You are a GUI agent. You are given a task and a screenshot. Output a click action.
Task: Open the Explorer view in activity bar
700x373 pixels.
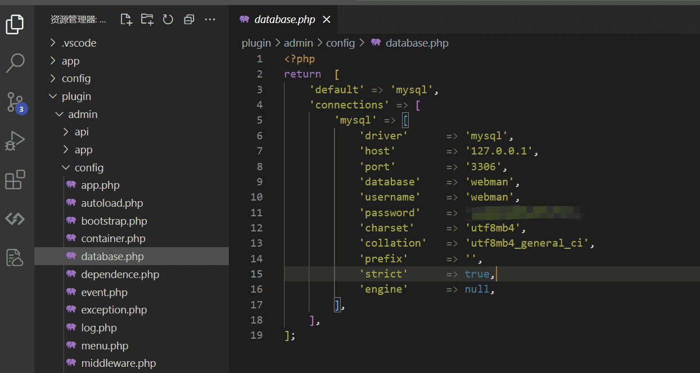pos(15,24)
